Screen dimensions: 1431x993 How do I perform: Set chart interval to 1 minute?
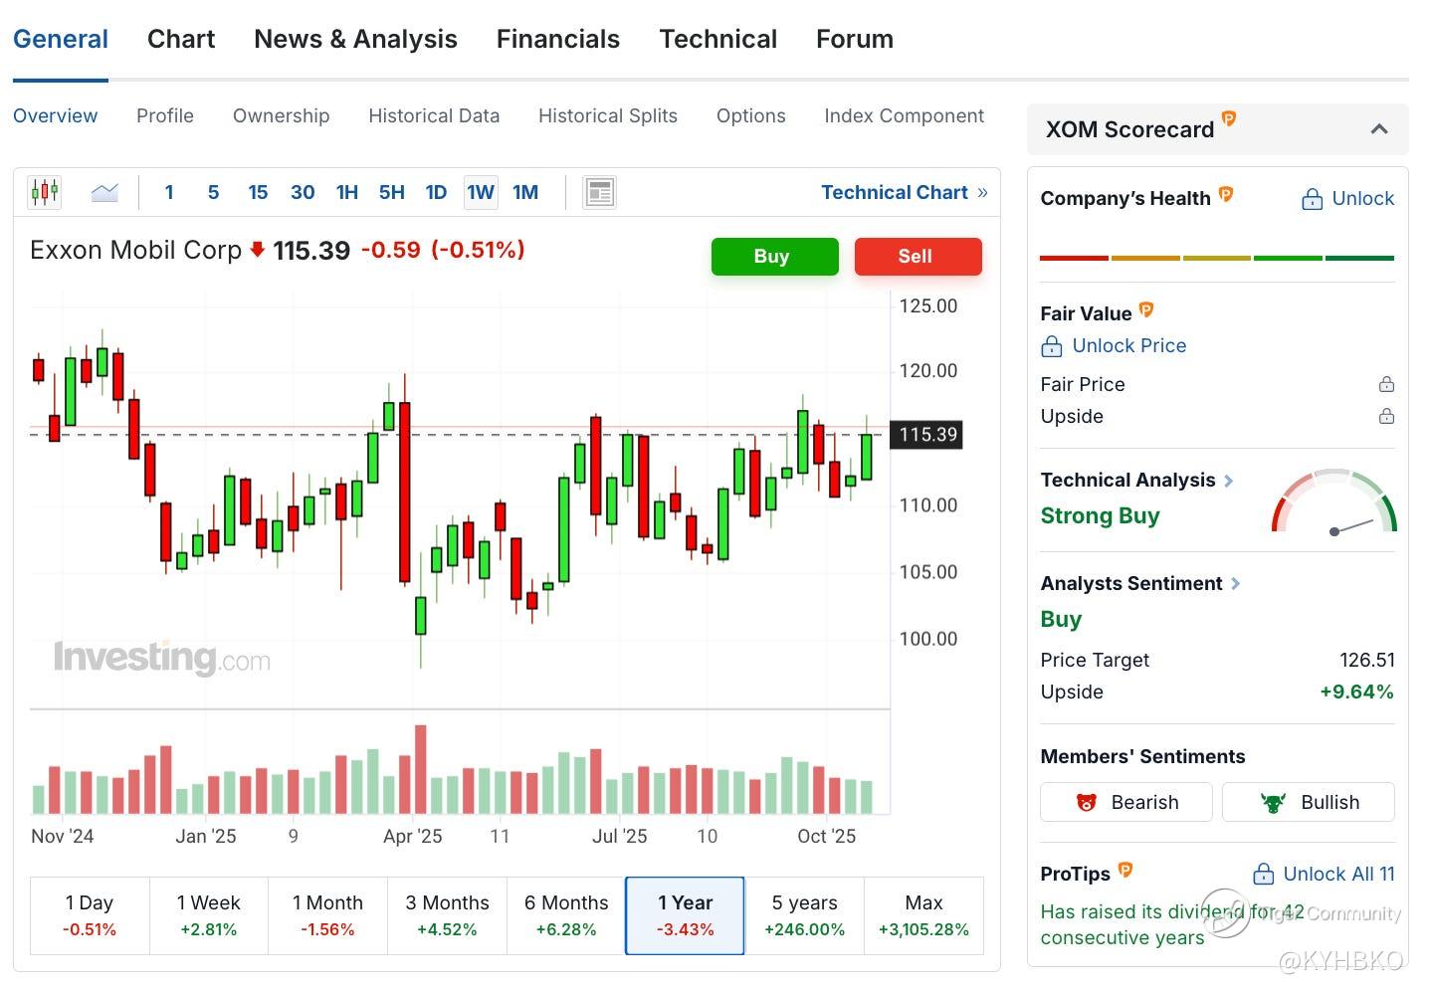[169, 192]
